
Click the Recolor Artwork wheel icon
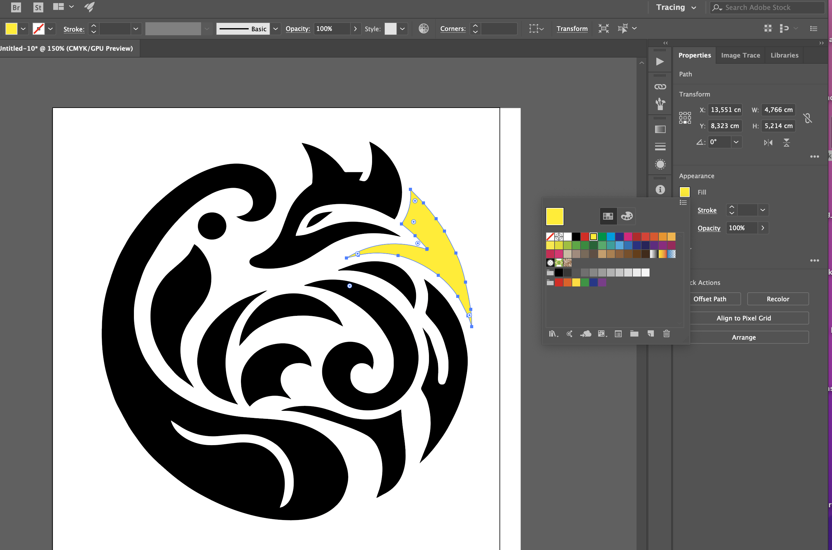point(423,28)
